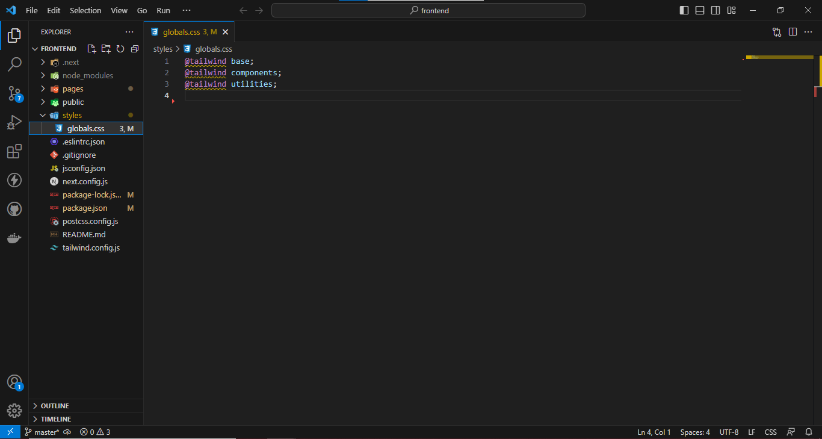Collapse all folders in Explorer

pos(135,49)
